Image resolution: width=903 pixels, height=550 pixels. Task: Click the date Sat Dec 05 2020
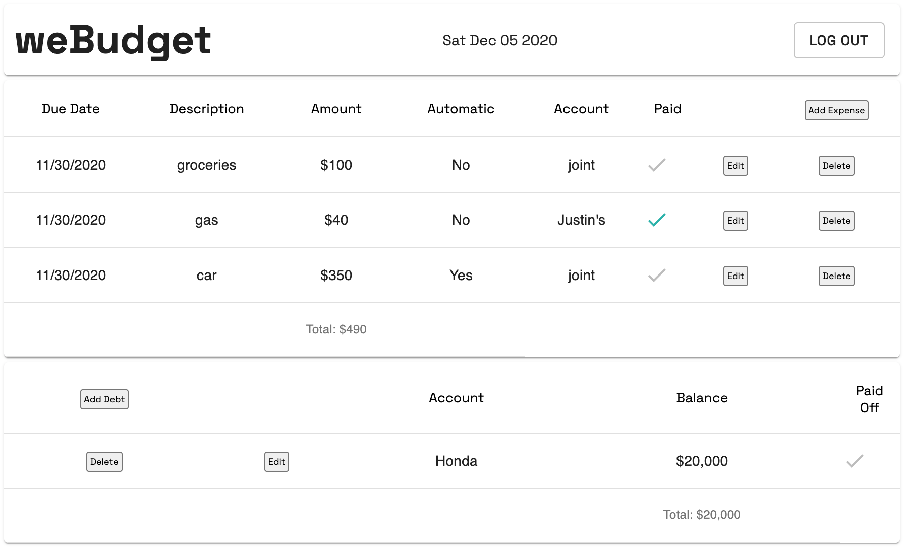pos(500,40)
